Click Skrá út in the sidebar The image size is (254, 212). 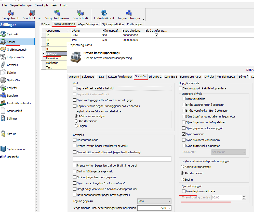click(x=11, y=134)
